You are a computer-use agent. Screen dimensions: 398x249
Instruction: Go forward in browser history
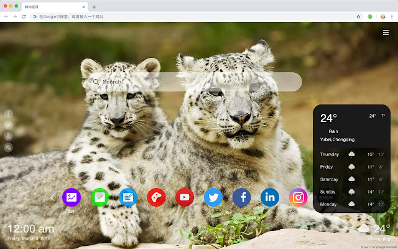(x=15, y=17)
